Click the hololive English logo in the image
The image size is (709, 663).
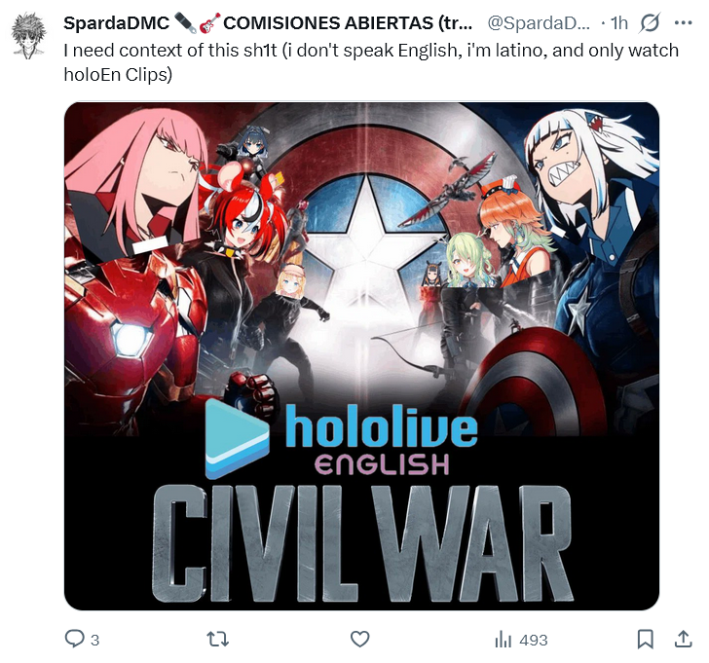[342, 440]
